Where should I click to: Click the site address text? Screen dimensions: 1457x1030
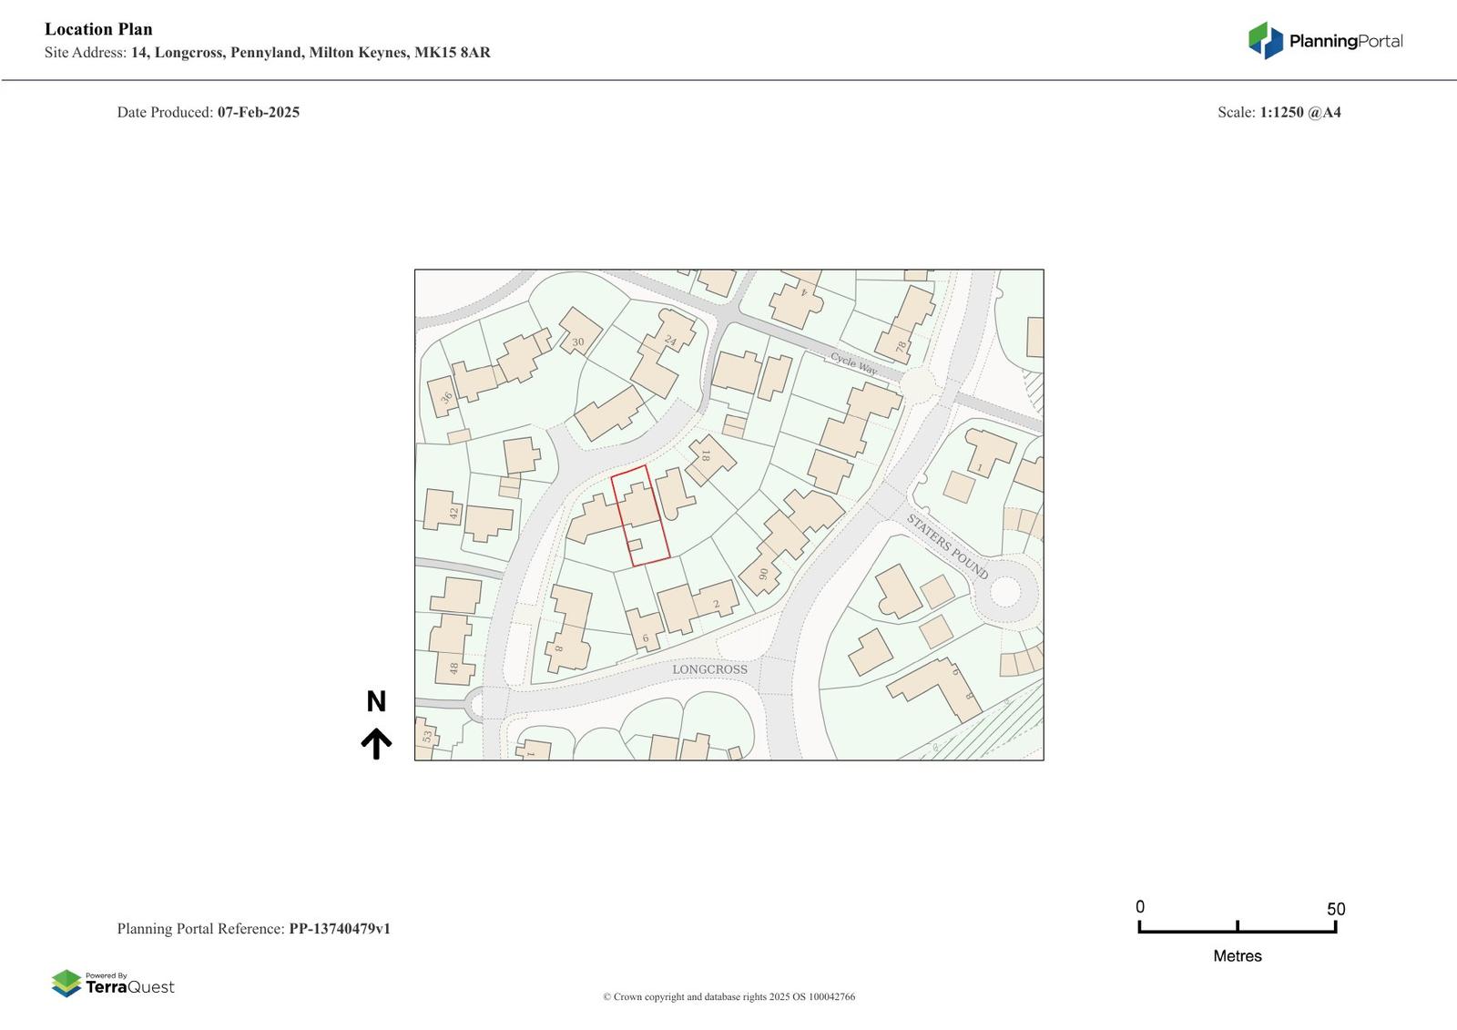click(x=310, y=53)
